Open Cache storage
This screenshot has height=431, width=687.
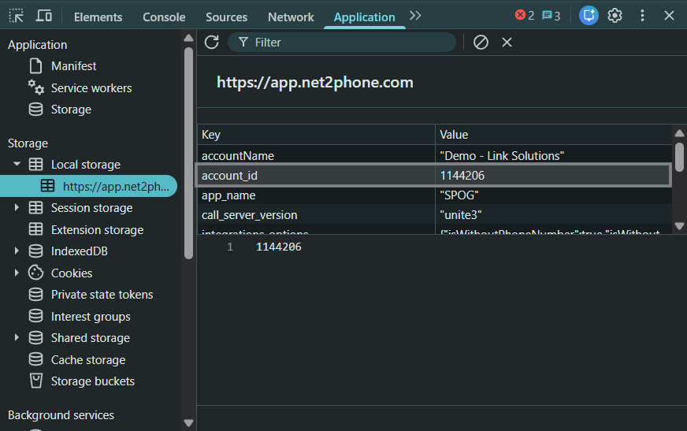(88, 359)
